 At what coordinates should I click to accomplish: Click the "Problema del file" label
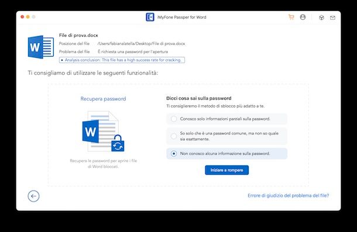coord(74,52)
